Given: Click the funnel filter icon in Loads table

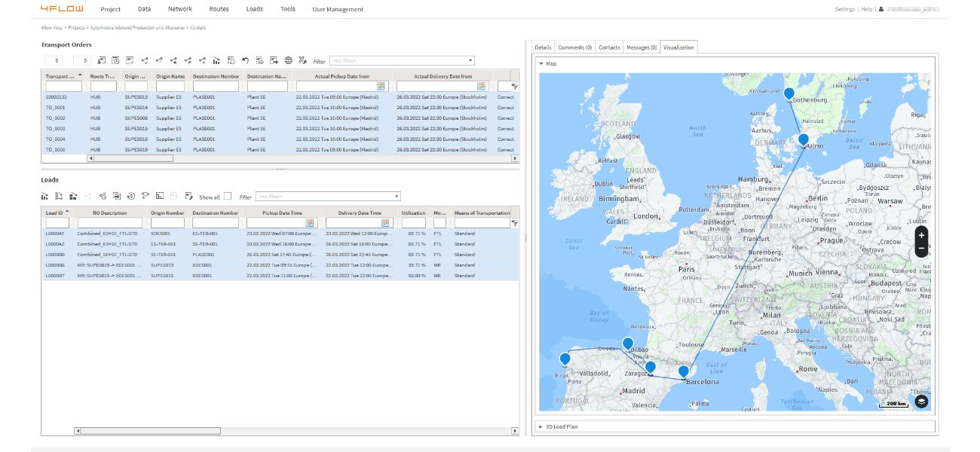Looking at the screenshot, I should point(515,223).
